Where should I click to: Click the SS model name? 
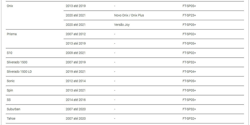[x=9, y=100]
